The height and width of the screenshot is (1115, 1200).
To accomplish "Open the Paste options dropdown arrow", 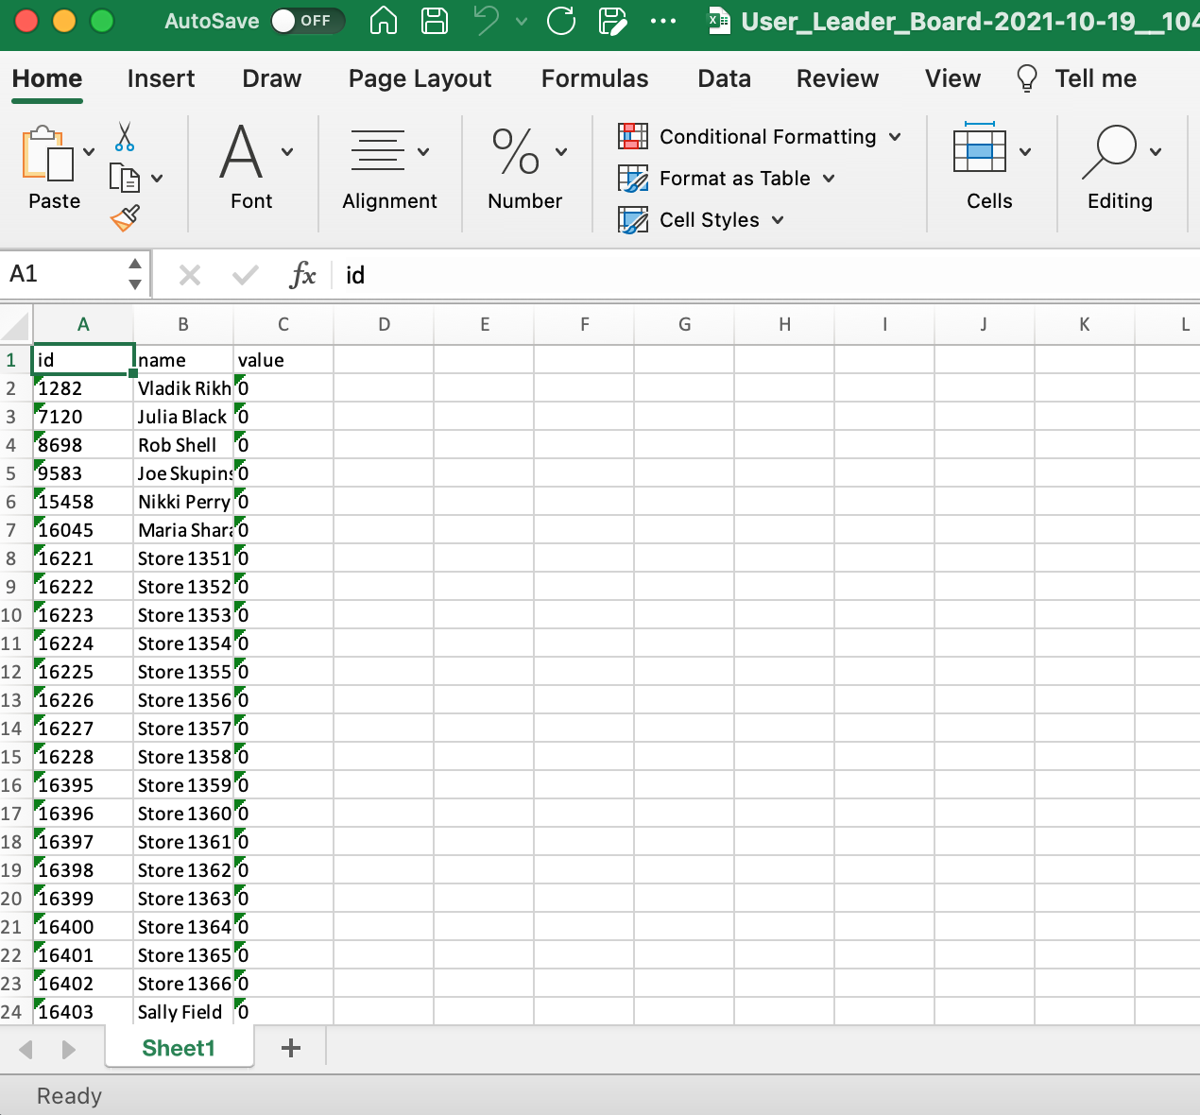I will tap(88, 151).
